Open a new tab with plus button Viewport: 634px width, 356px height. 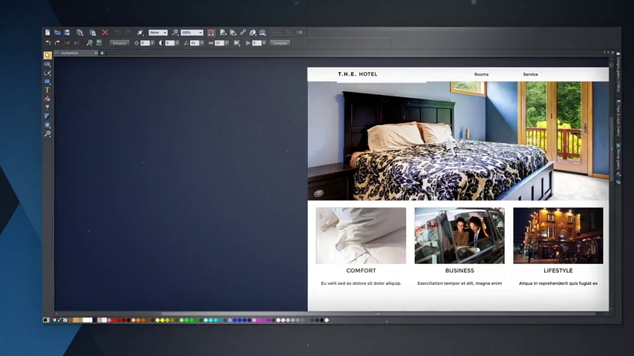coord(102,53)
